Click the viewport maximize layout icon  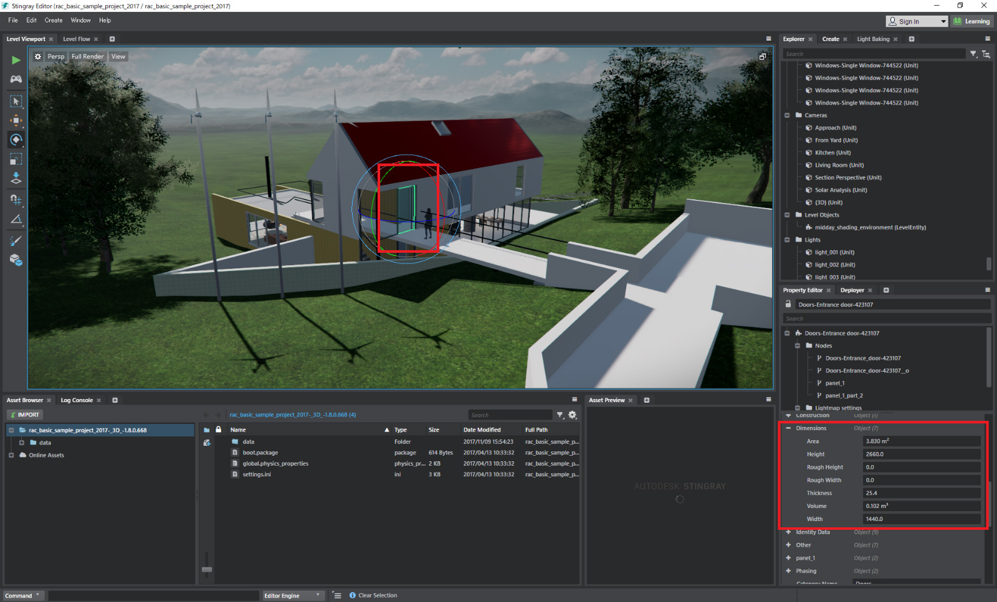762,57
